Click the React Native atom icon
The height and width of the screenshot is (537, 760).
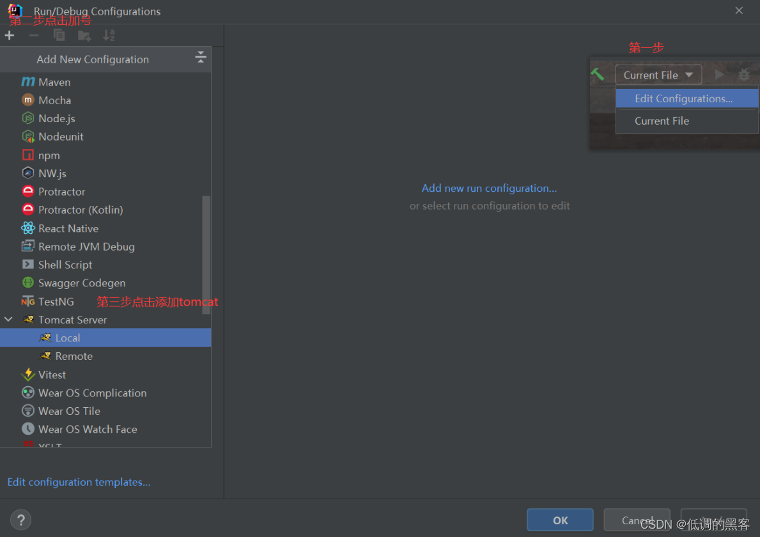click(x=28, y=228)
